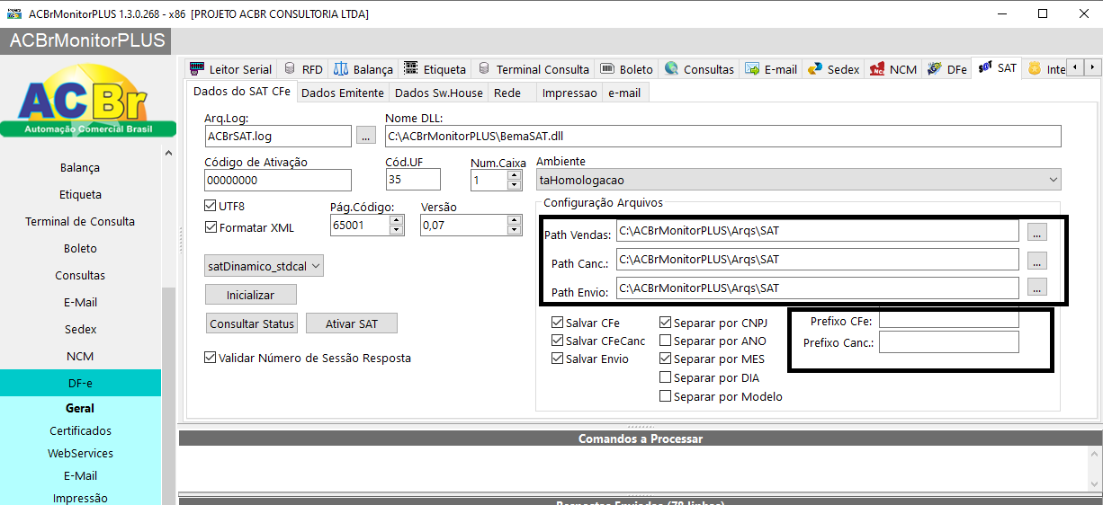Browse Path Envio folder

[x=1036, y=288]
